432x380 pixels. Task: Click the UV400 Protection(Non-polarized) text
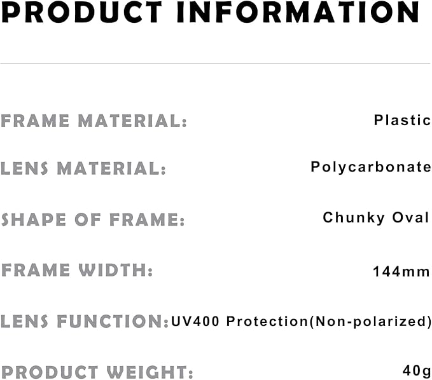click(x=302, y=322)
